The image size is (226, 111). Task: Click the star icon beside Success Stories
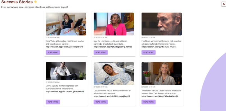pyautogui.click(x=35, y=2)
